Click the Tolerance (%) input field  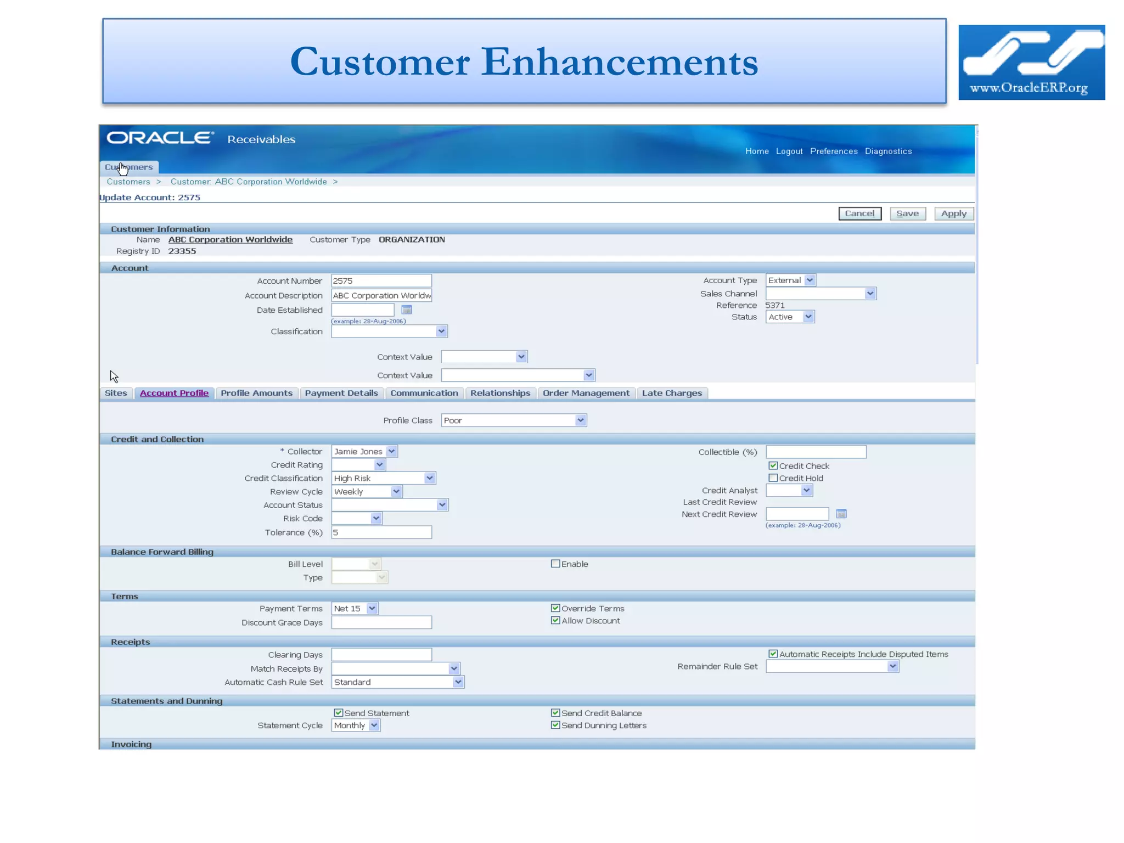point(381,532)
